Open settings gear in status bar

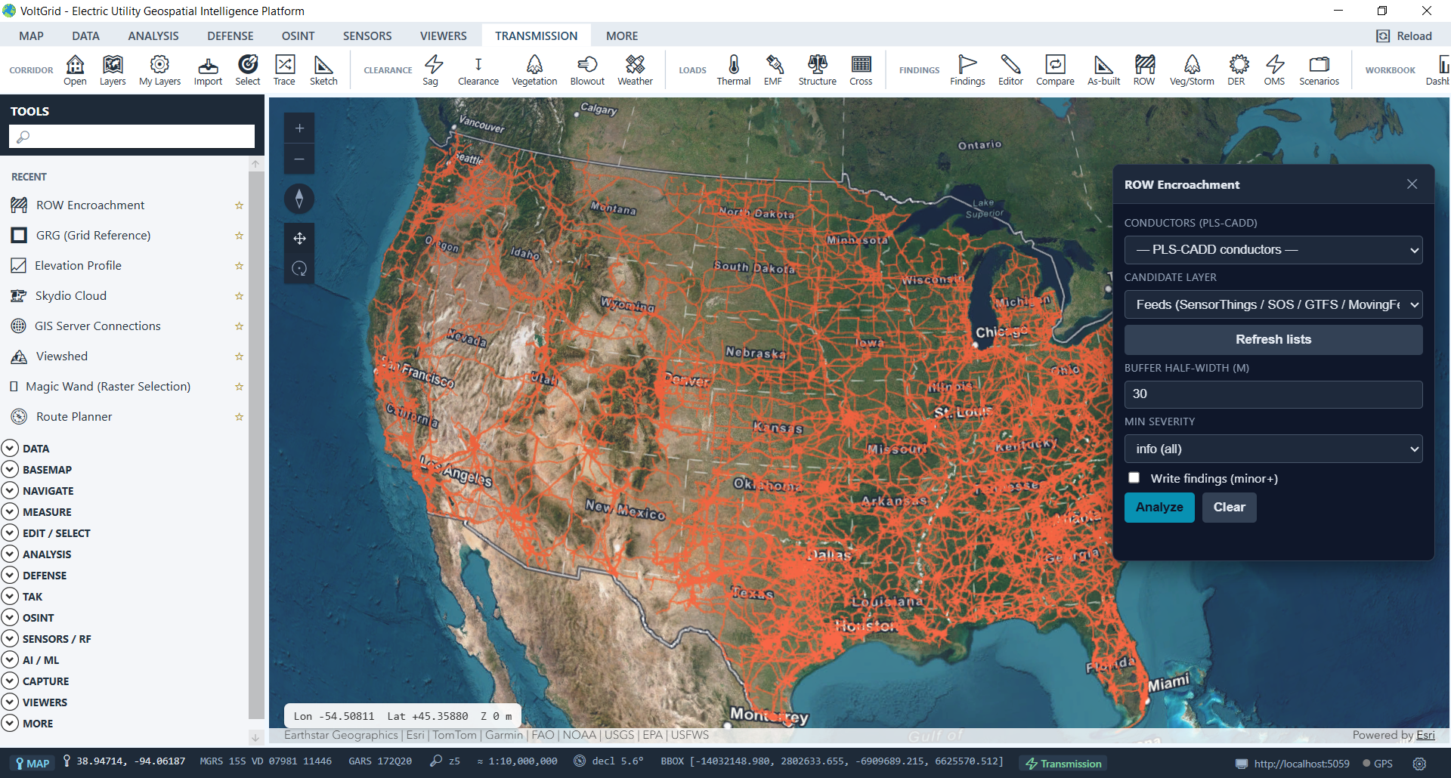(1420, 764)
